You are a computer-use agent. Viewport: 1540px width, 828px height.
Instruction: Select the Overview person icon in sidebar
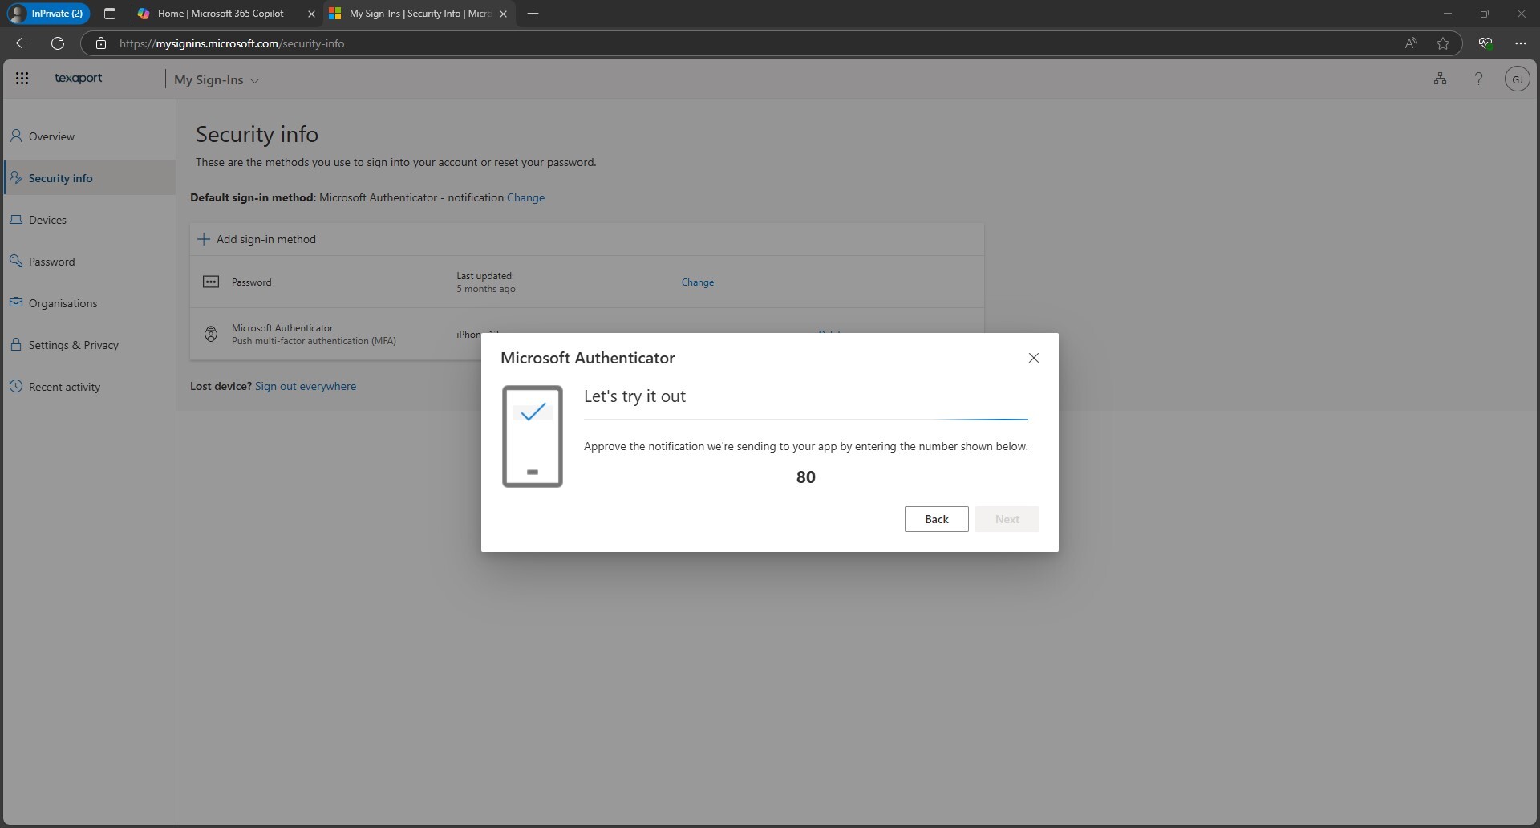pos(17,136)
